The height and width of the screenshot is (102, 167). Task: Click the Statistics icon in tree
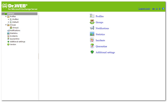pyautogui.click(x=8, y=33)
